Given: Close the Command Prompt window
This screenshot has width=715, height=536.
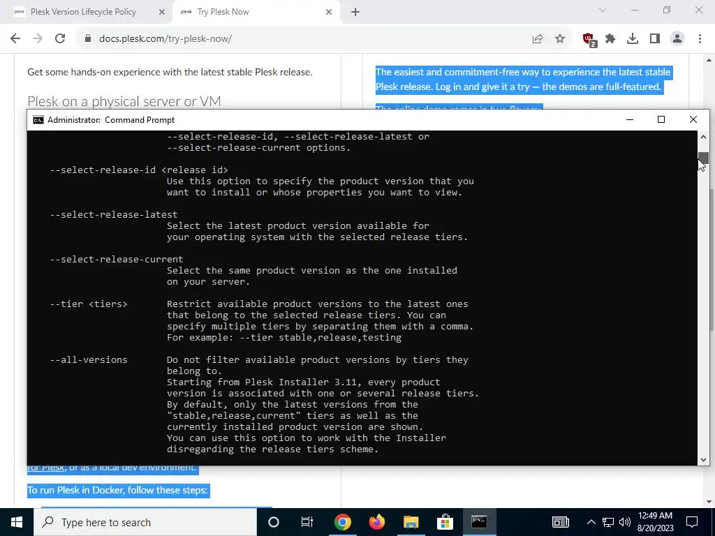Looking at the screenshot, I should [693, 119].
